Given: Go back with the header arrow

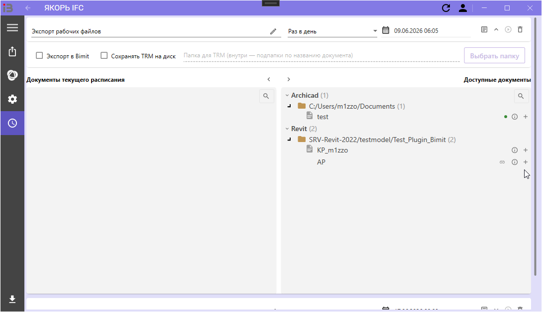Looking at the screenshot, I should pos(28,8).
